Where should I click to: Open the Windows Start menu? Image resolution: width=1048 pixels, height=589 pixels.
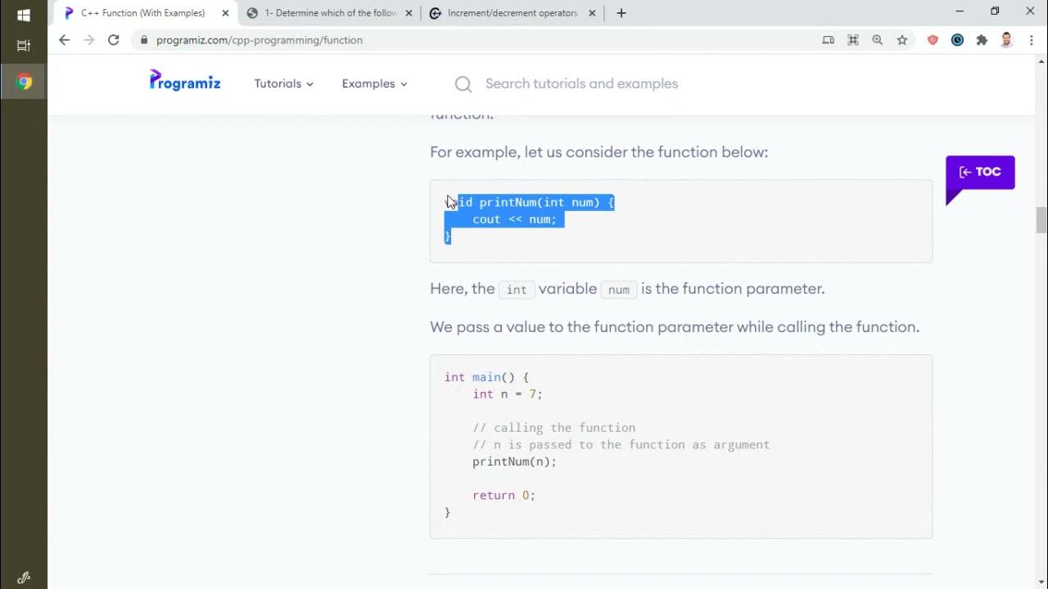click(x=24, y=15)
